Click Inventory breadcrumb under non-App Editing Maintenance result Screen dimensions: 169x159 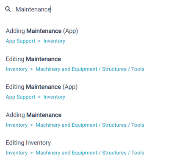[17, 69]
